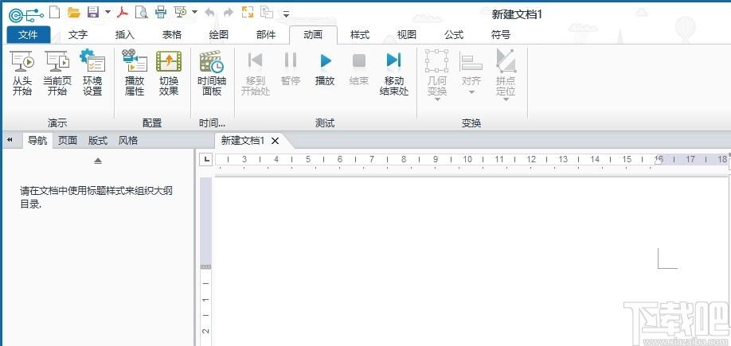Switch to the 风格 panel tab

pyautogui.click(x=127, y=140)
